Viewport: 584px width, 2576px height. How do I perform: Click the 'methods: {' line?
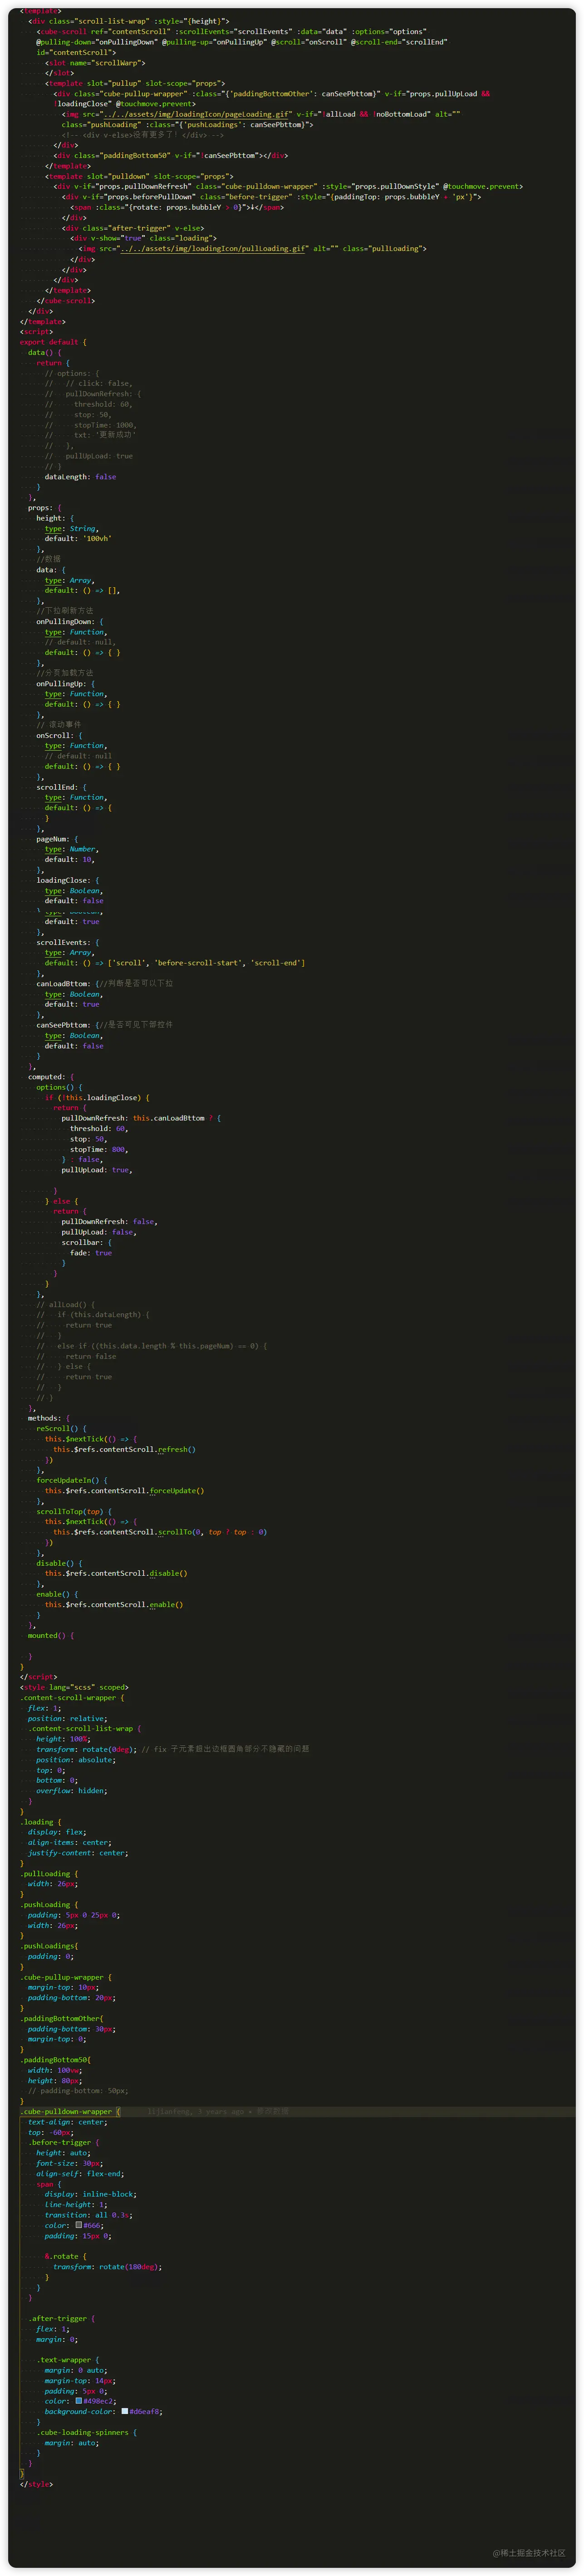click(x=49, y=1418)
